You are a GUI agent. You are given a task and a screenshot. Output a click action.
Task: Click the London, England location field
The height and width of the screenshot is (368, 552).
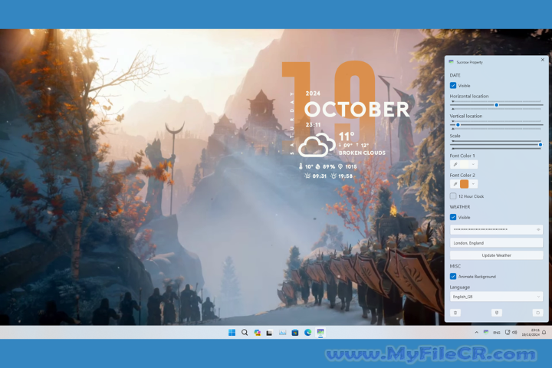[496, 243]
